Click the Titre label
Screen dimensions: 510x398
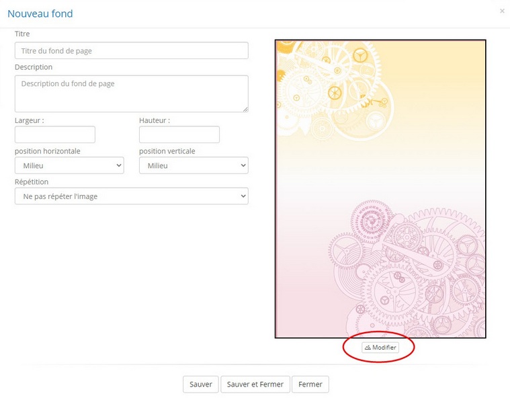22,34
